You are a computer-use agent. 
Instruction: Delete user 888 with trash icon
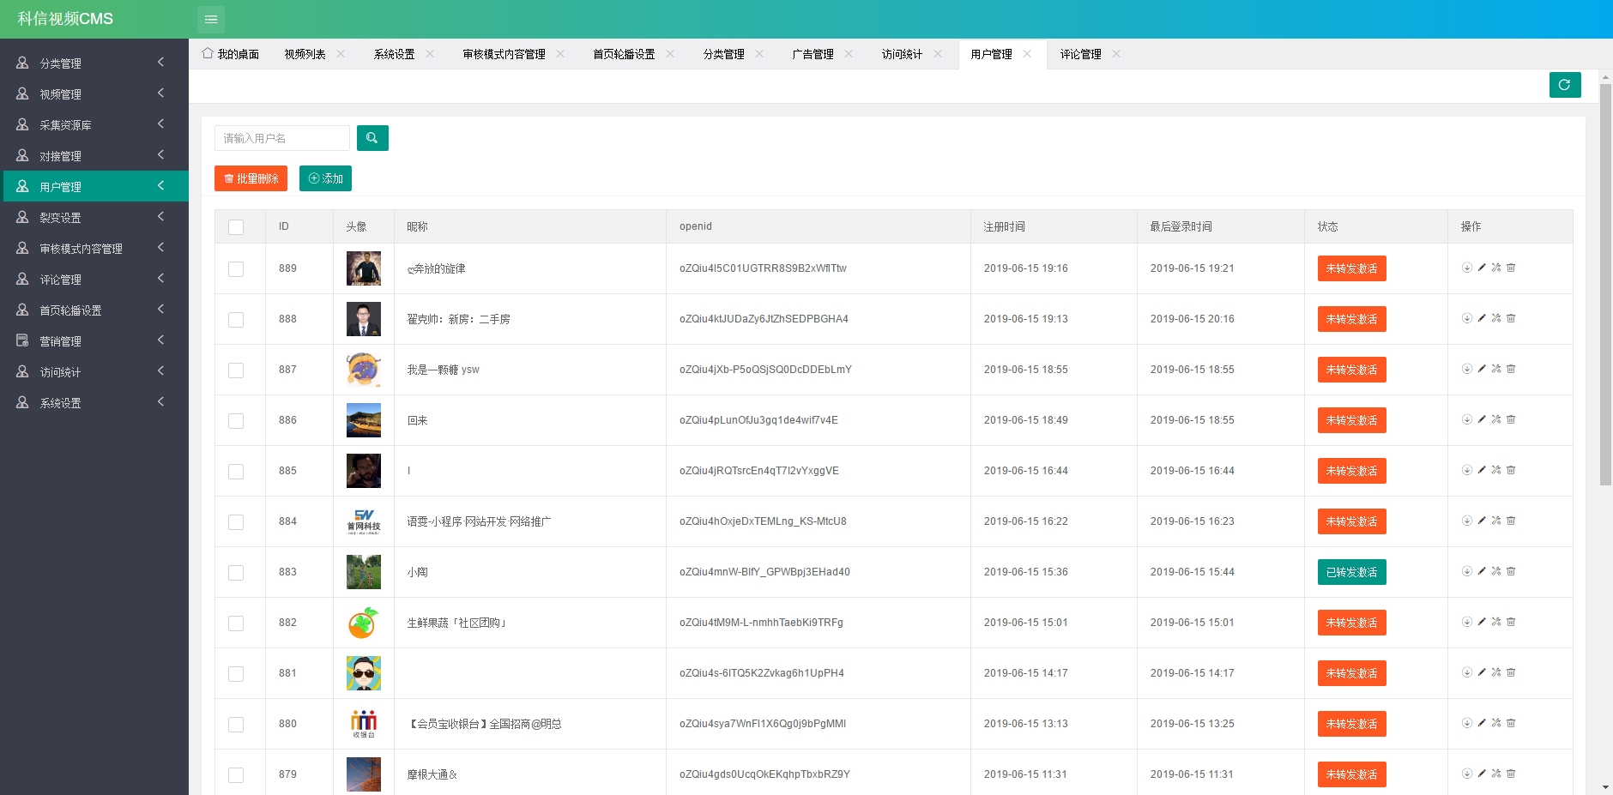coord(1511,318)
